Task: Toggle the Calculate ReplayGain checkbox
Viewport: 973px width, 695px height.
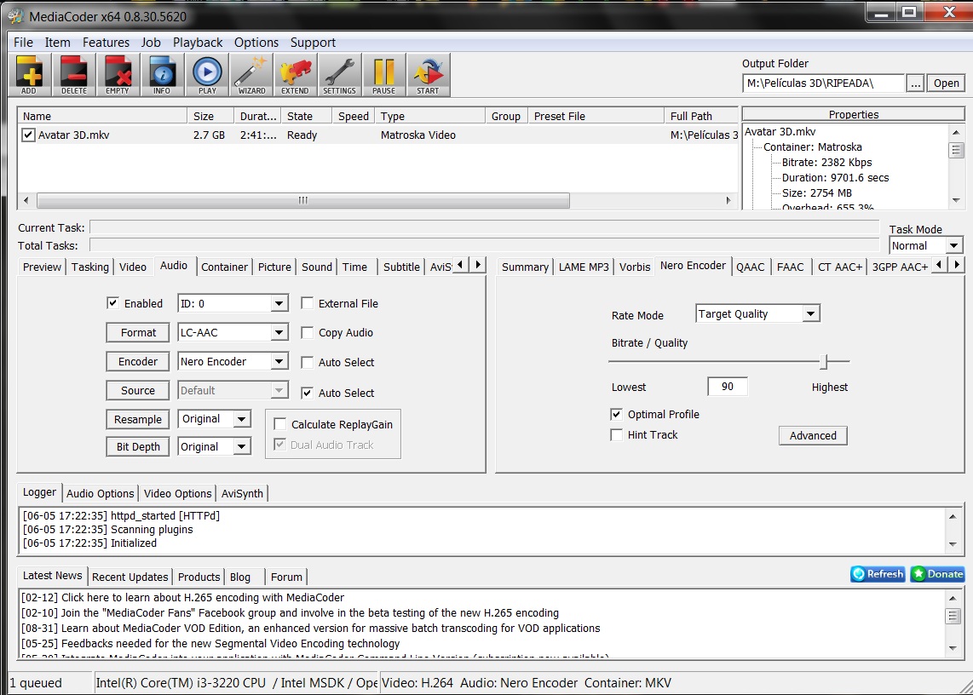Action: tap(280, 424)
